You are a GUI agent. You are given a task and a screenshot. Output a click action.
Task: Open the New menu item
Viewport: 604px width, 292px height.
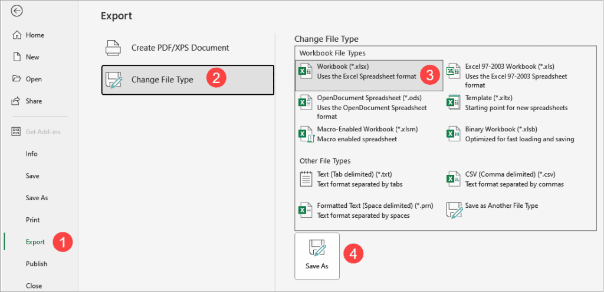[x=32, y=57]
